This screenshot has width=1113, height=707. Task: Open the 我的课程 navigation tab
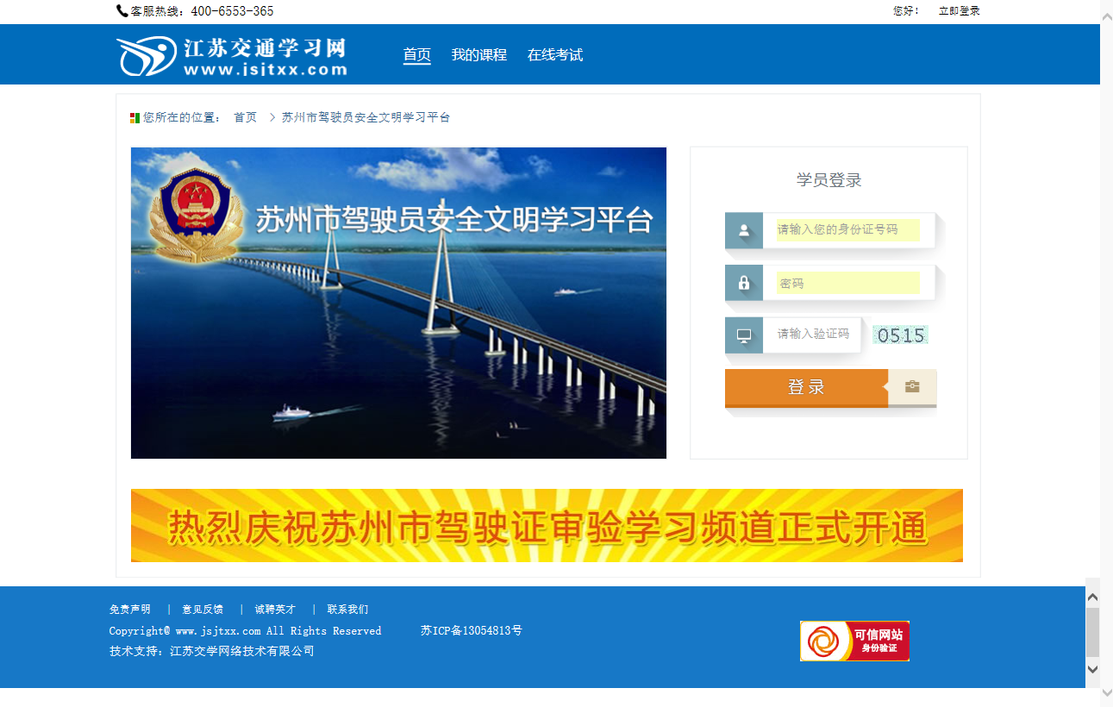click(479, 55)
